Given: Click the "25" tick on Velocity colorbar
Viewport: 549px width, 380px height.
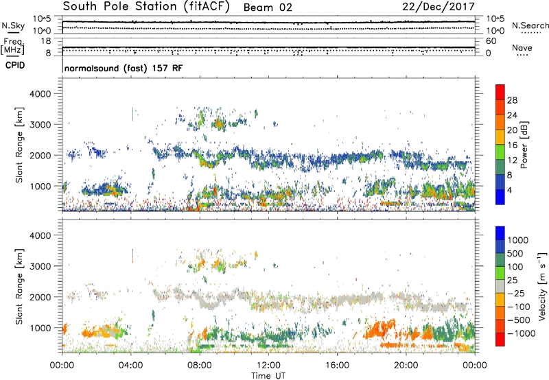Looking at the screenshot, I should point(512,280).
